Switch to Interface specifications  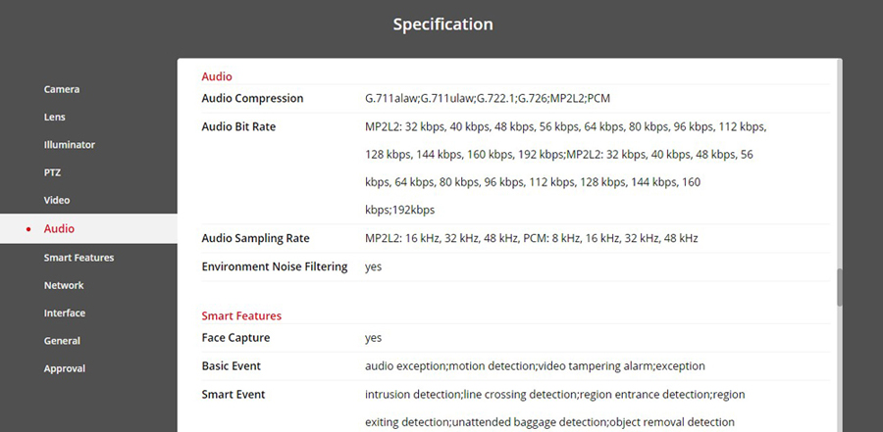point(65,313)
